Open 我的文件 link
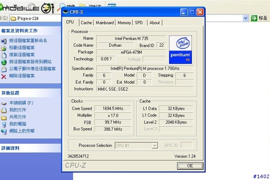270x180 pixels. 18,110
